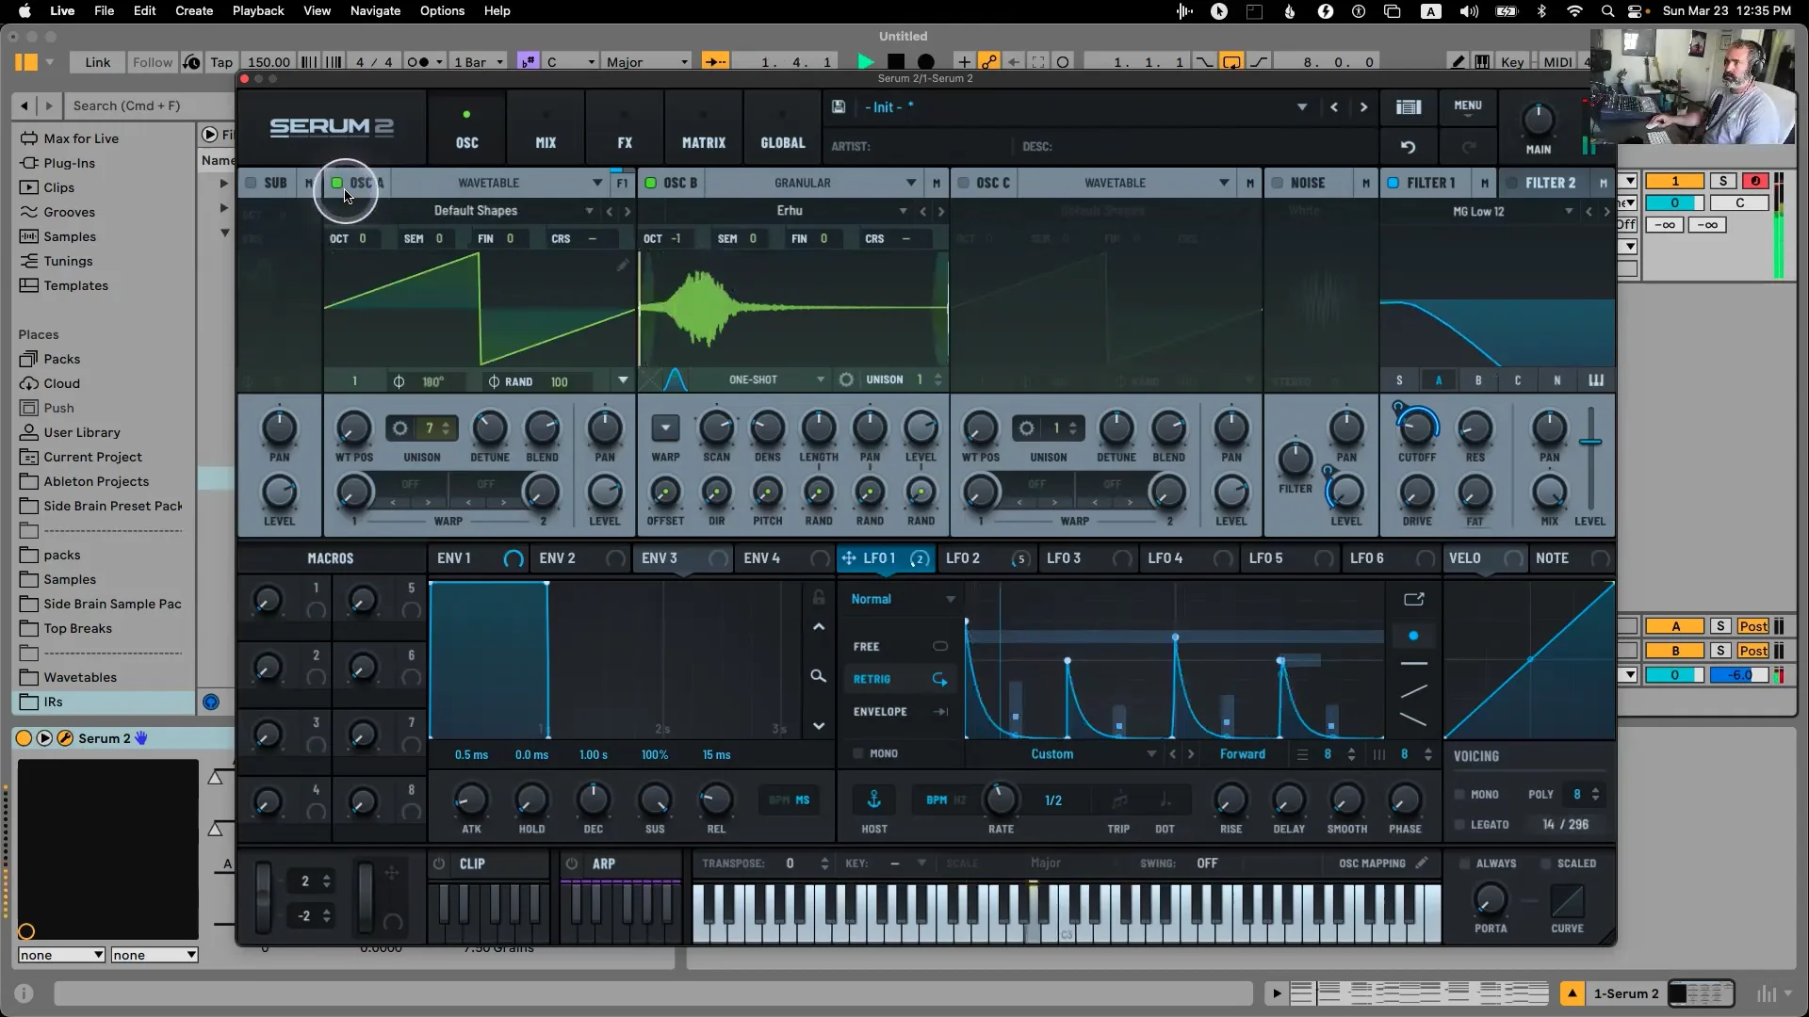Enable the SUB oscillator
1809x1017 pixels.
[x=251, y=183]
